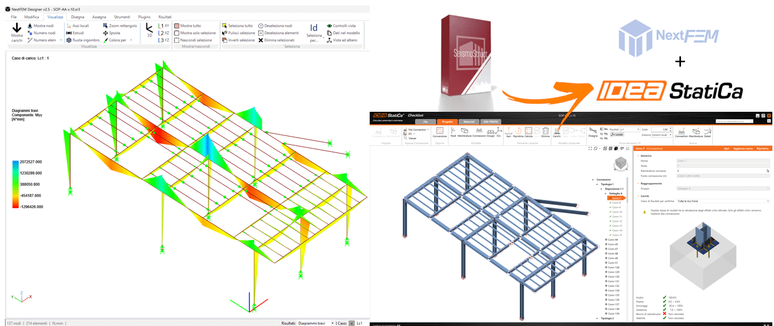Click Conversione icon in IDEA StatiCa Checkbot
This screenshot has height=326, width=774.
[x=440, y=130]
